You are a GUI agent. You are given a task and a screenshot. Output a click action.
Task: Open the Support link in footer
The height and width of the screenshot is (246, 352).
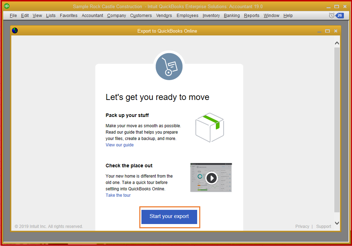324,226
